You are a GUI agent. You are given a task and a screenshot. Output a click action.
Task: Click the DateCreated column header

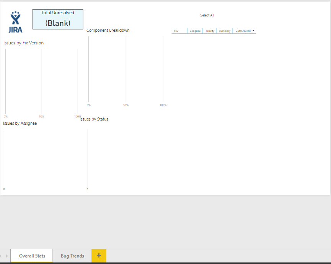tap(243, 31)
